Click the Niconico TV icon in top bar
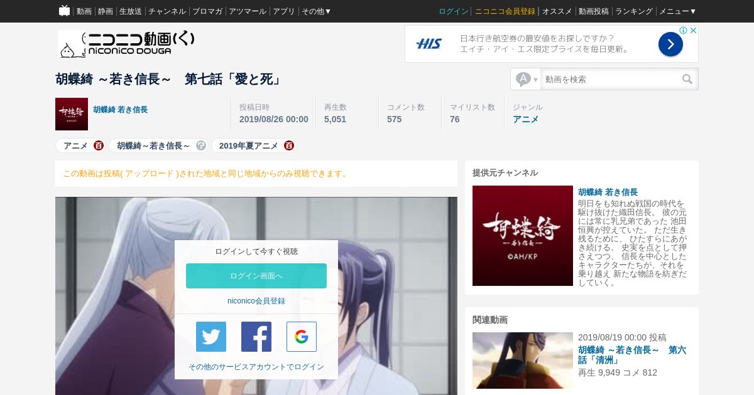This screenshot has width=754, height=395. (x=64, y=11)
